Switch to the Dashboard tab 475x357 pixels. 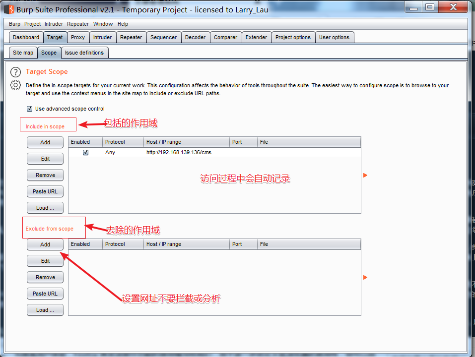26,37
